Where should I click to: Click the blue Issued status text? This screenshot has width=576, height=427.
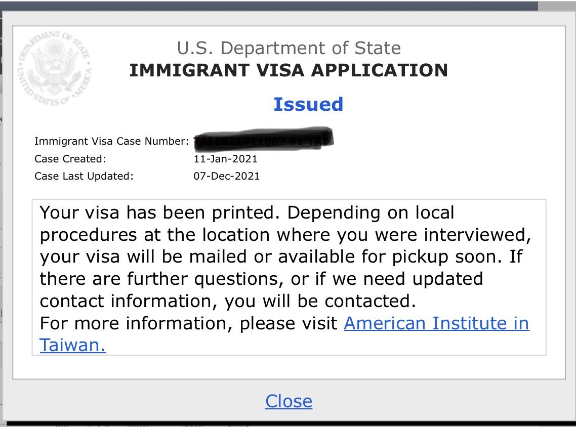tap(308, 104)
